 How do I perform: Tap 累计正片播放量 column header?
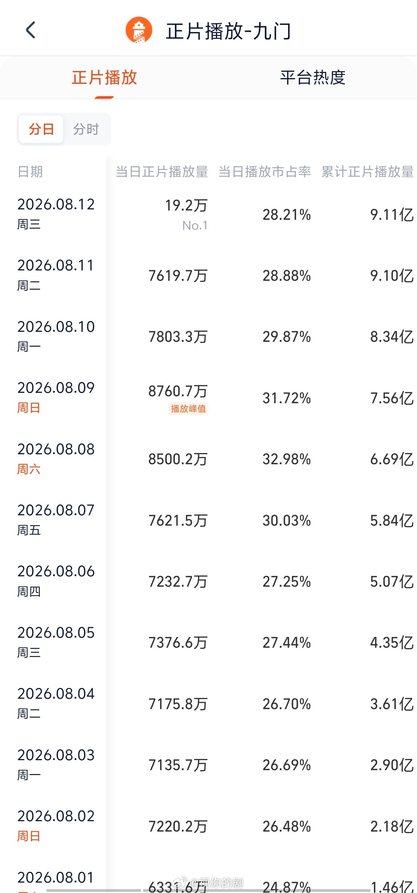pyautogui.click(x=368, y=171)
